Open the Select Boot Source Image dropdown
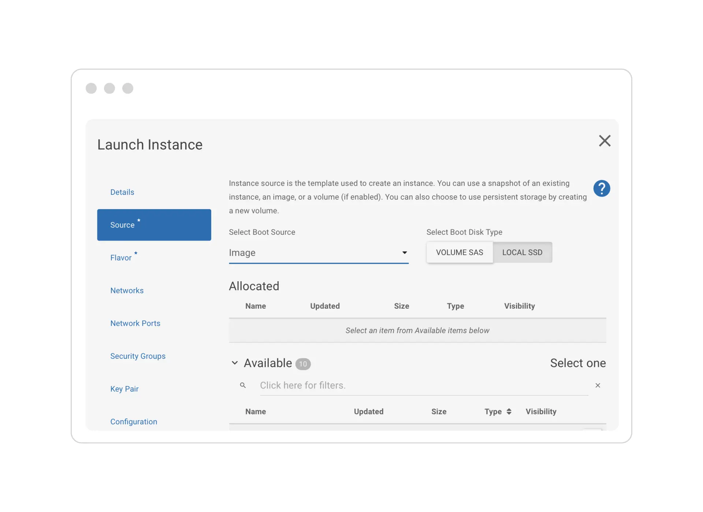The image size is (703, 512). point(319,253)
